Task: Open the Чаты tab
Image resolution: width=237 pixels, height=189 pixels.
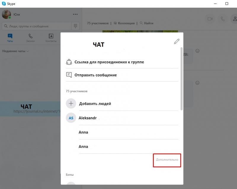Action: coord(10,38)
